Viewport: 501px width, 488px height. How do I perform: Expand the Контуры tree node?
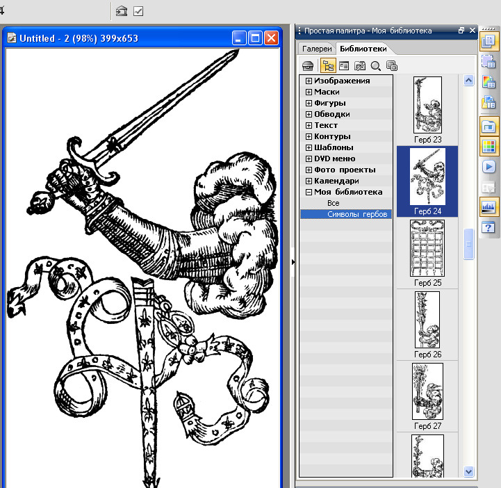tap(309, 136)
